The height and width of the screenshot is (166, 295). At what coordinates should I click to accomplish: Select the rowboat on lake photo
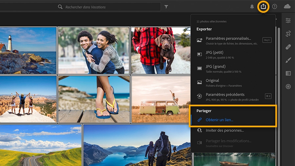point(235,159)
